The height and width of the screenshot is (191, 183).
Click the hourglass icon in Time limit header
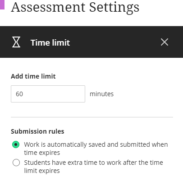[16, 42]
